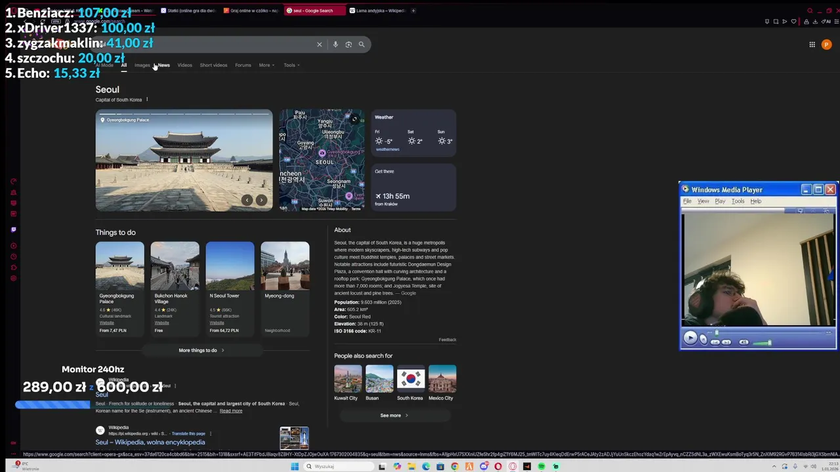Open the File menu in Windows Media Player
The width and height of the screenshot is (840, 472).
pyautogui.click(x=687, y=201)
